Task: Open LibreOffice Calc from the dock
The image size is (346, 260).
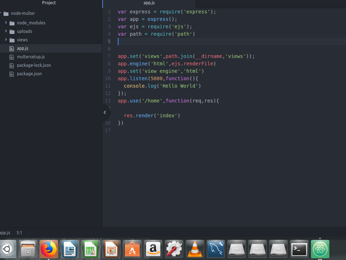Action: [x=91, y=249]
